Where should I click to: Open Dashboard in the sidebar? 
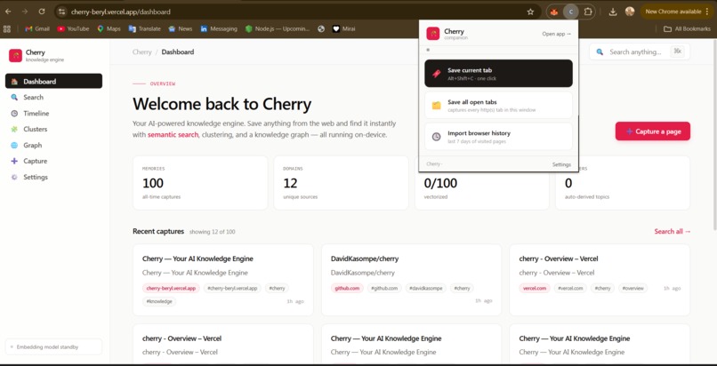click(x=53, y=81)
